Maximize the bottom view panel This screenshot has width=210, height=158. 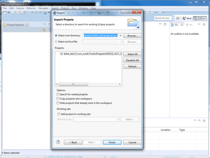coord(204,121)
